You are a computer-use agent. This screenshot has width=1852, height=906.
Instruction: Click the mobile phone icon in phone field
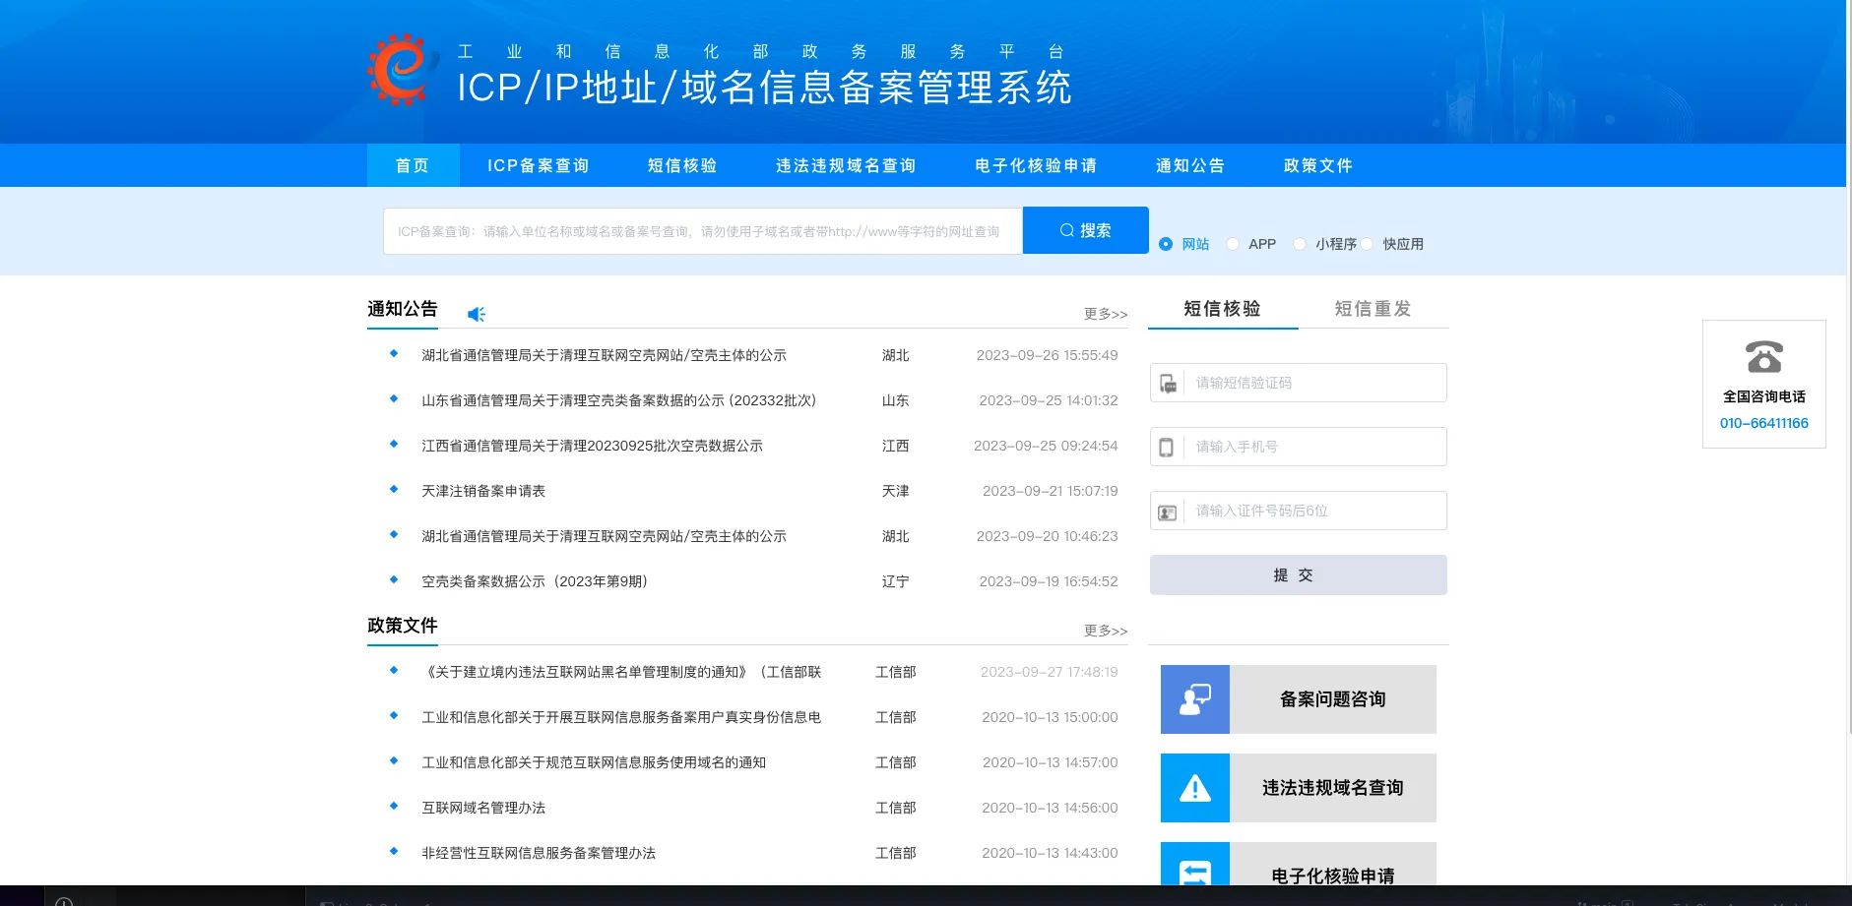1168,446
